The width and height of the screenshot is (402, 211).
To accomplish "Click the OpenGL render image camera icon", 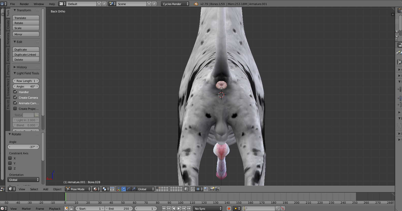I will [x=212, y=189].
